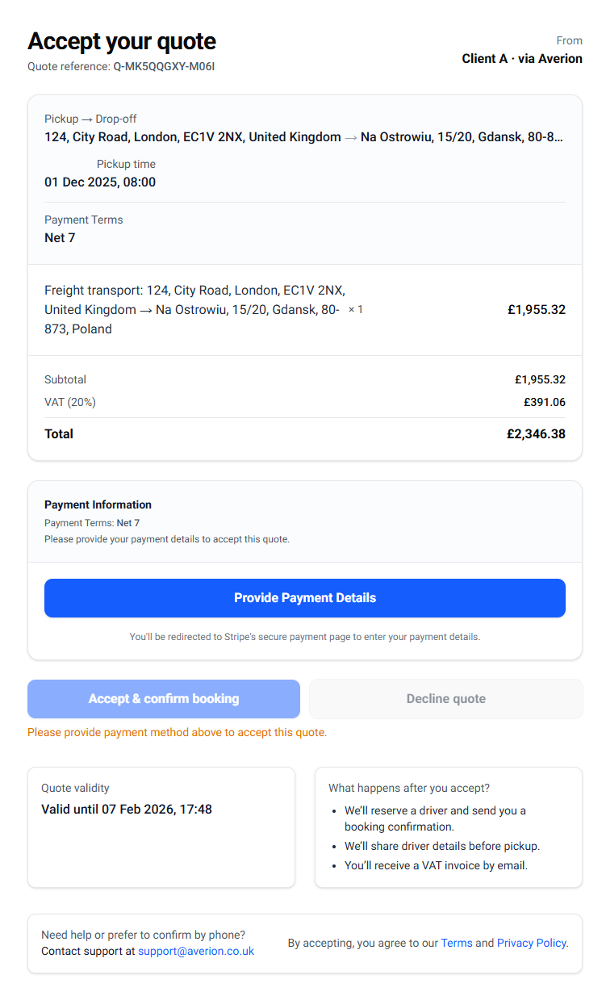Click the sender name Client A via Averion
Image resolution: width=606 pixels, height=992 pixels.
click(x=521, y=59)
